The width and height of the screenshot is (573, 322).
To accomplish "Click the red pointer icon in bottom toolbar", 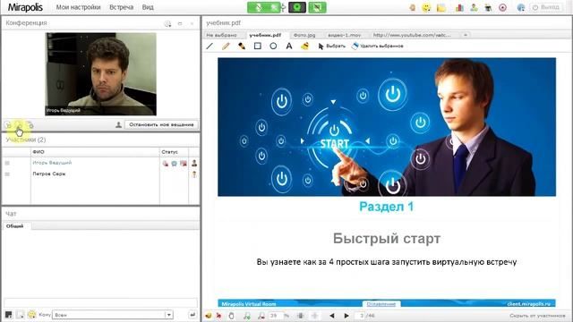I will [x=218, y=316].
